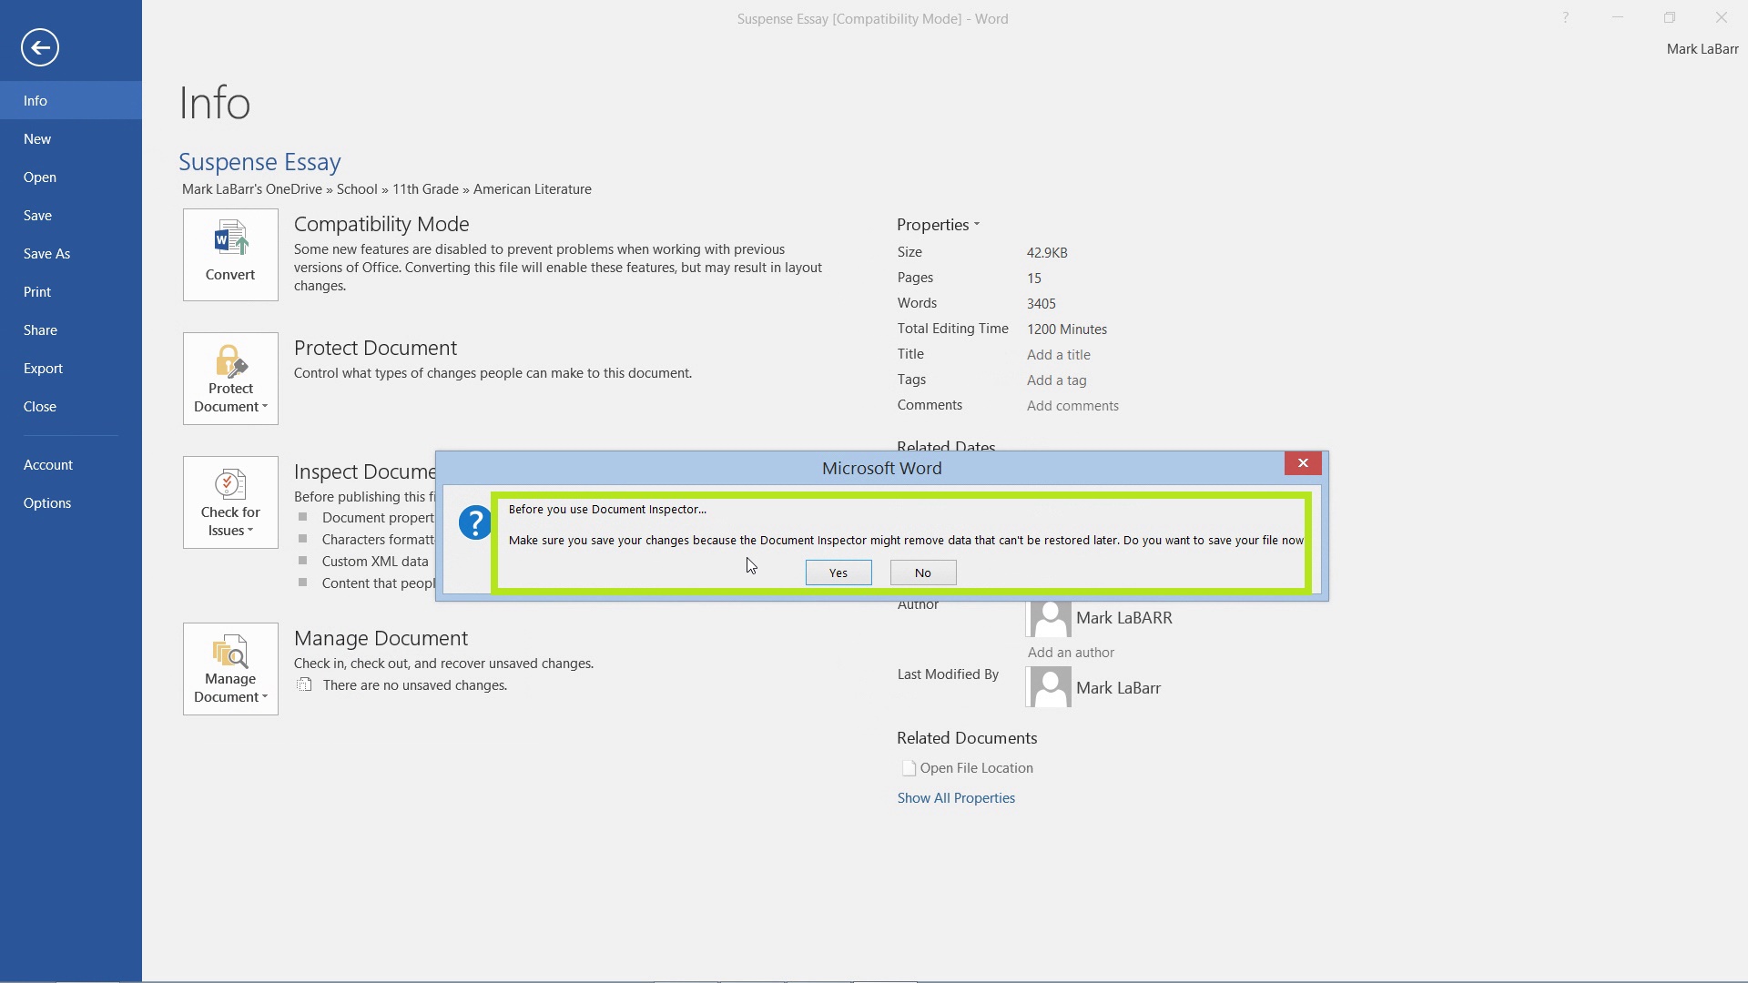This screenshot has height=983, width=1748.
Task: Click the 42.9KB size value
Action: click(1047, 253)
